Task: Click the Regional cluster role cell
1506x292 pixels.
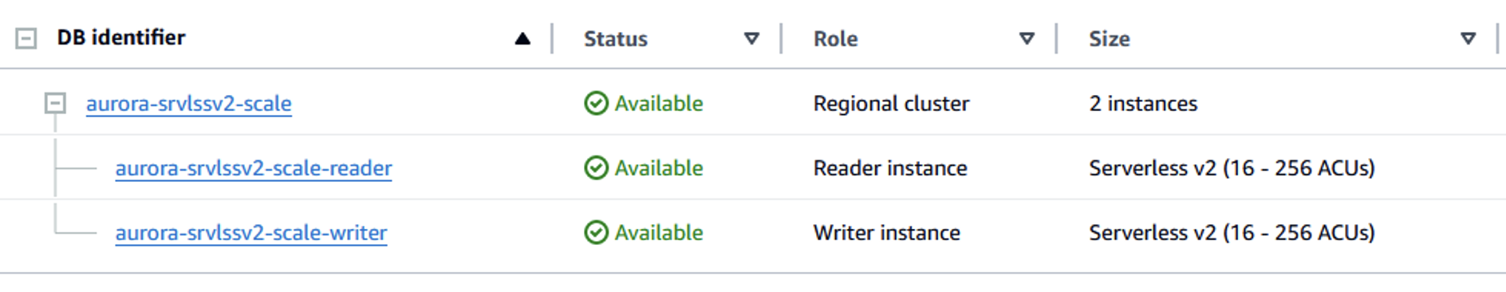Action: 891,104
